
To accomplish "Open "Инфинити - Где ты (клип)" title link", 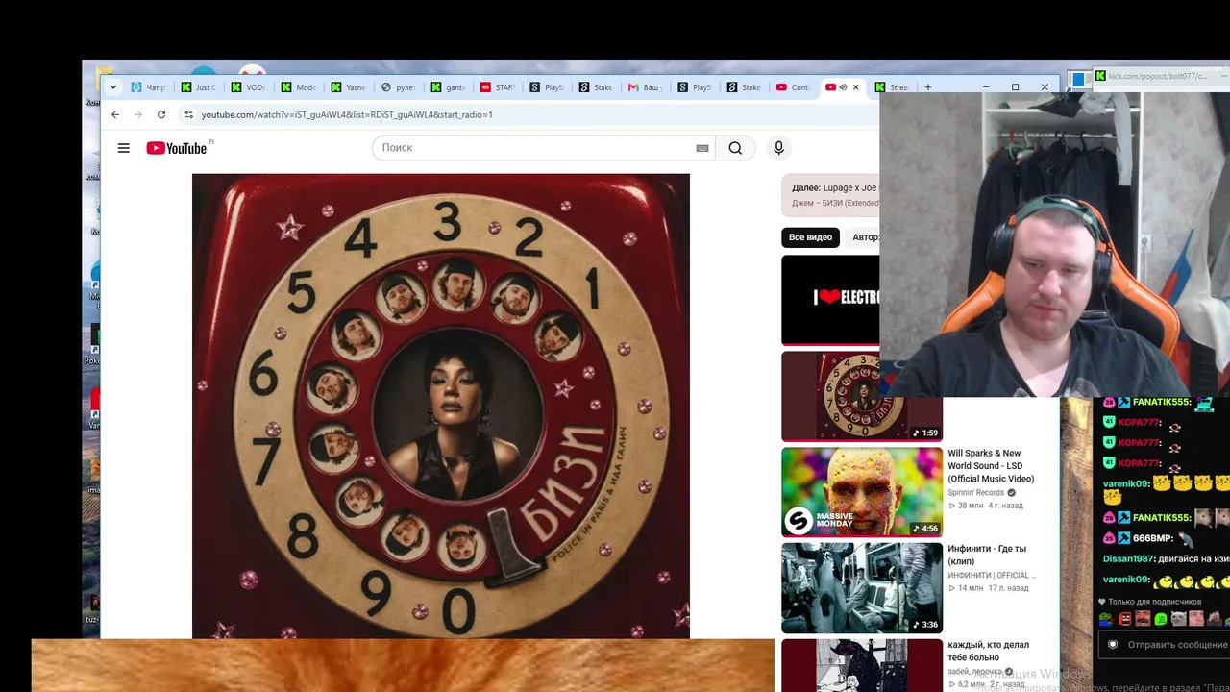I will tap(987, 555).
